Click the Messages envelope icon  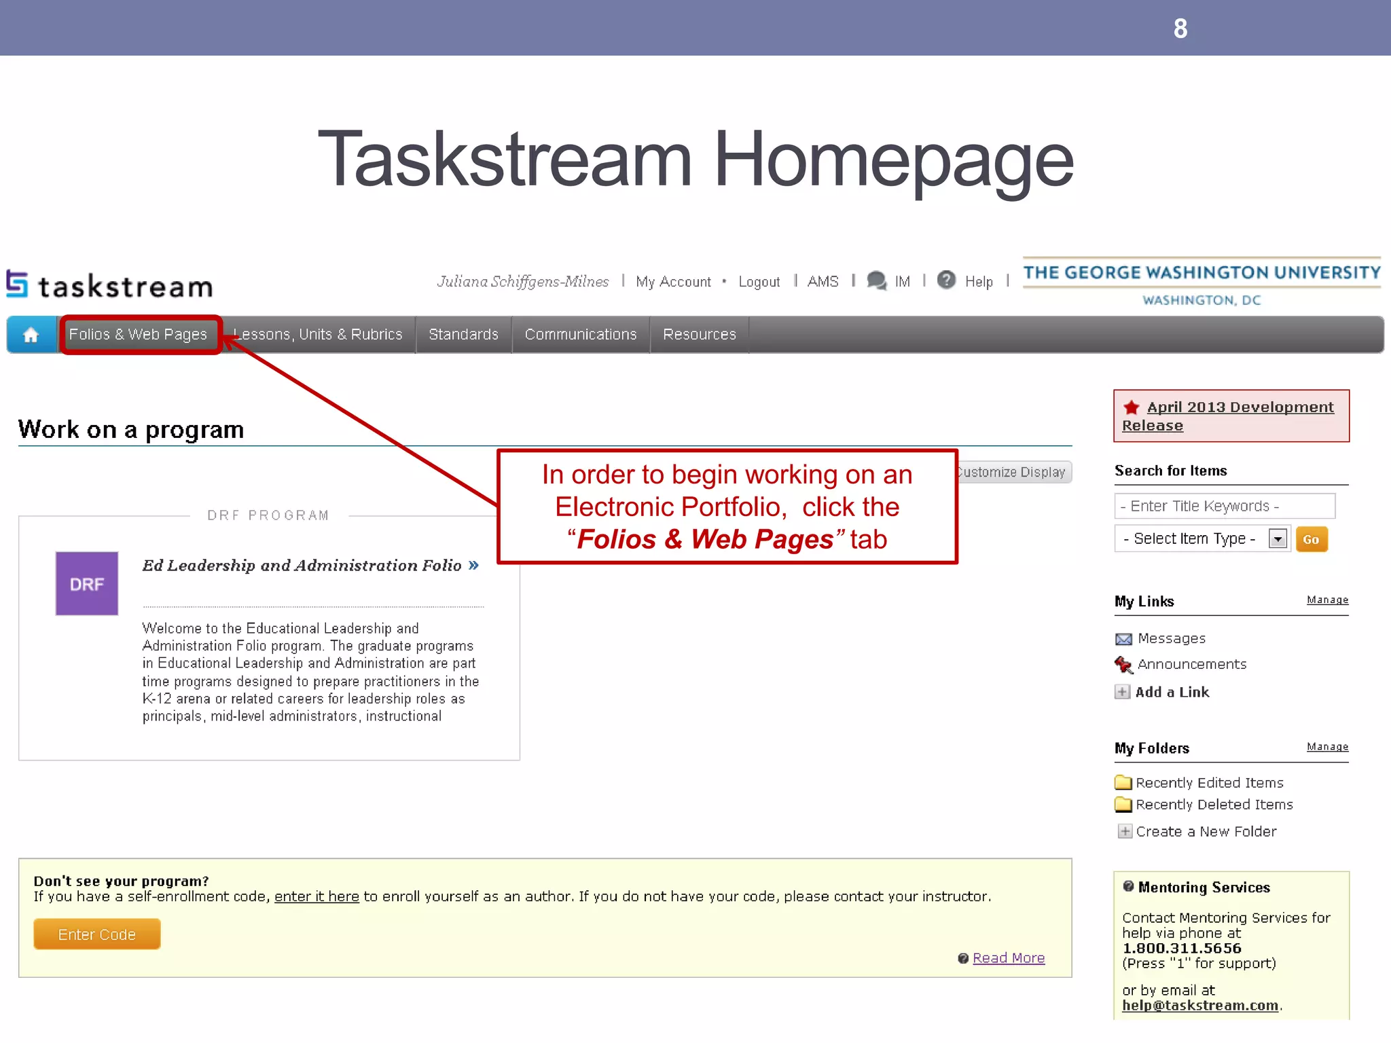[x=1123, y=639]
